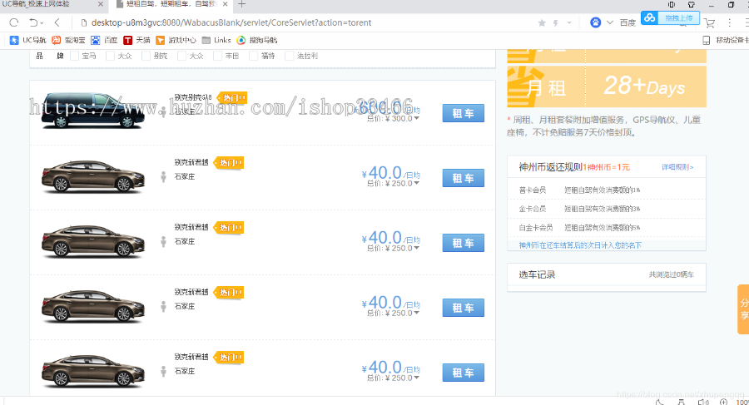Check the 宝马 brand checkbox

(75, 56)
